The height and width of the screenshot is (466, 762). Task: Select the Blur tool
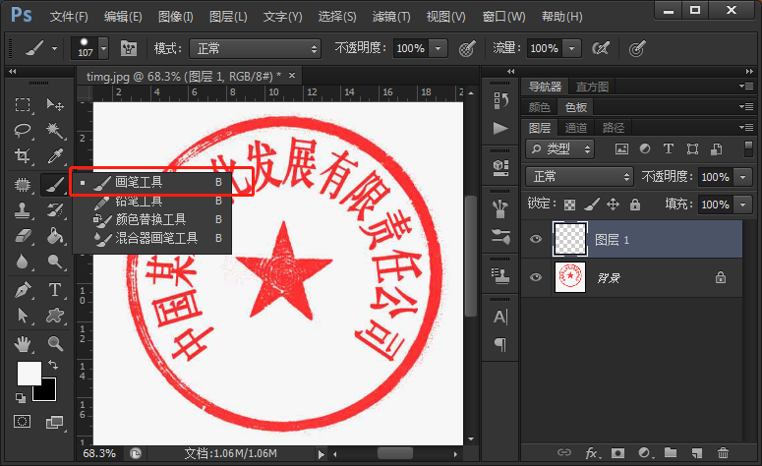(23, 262)
